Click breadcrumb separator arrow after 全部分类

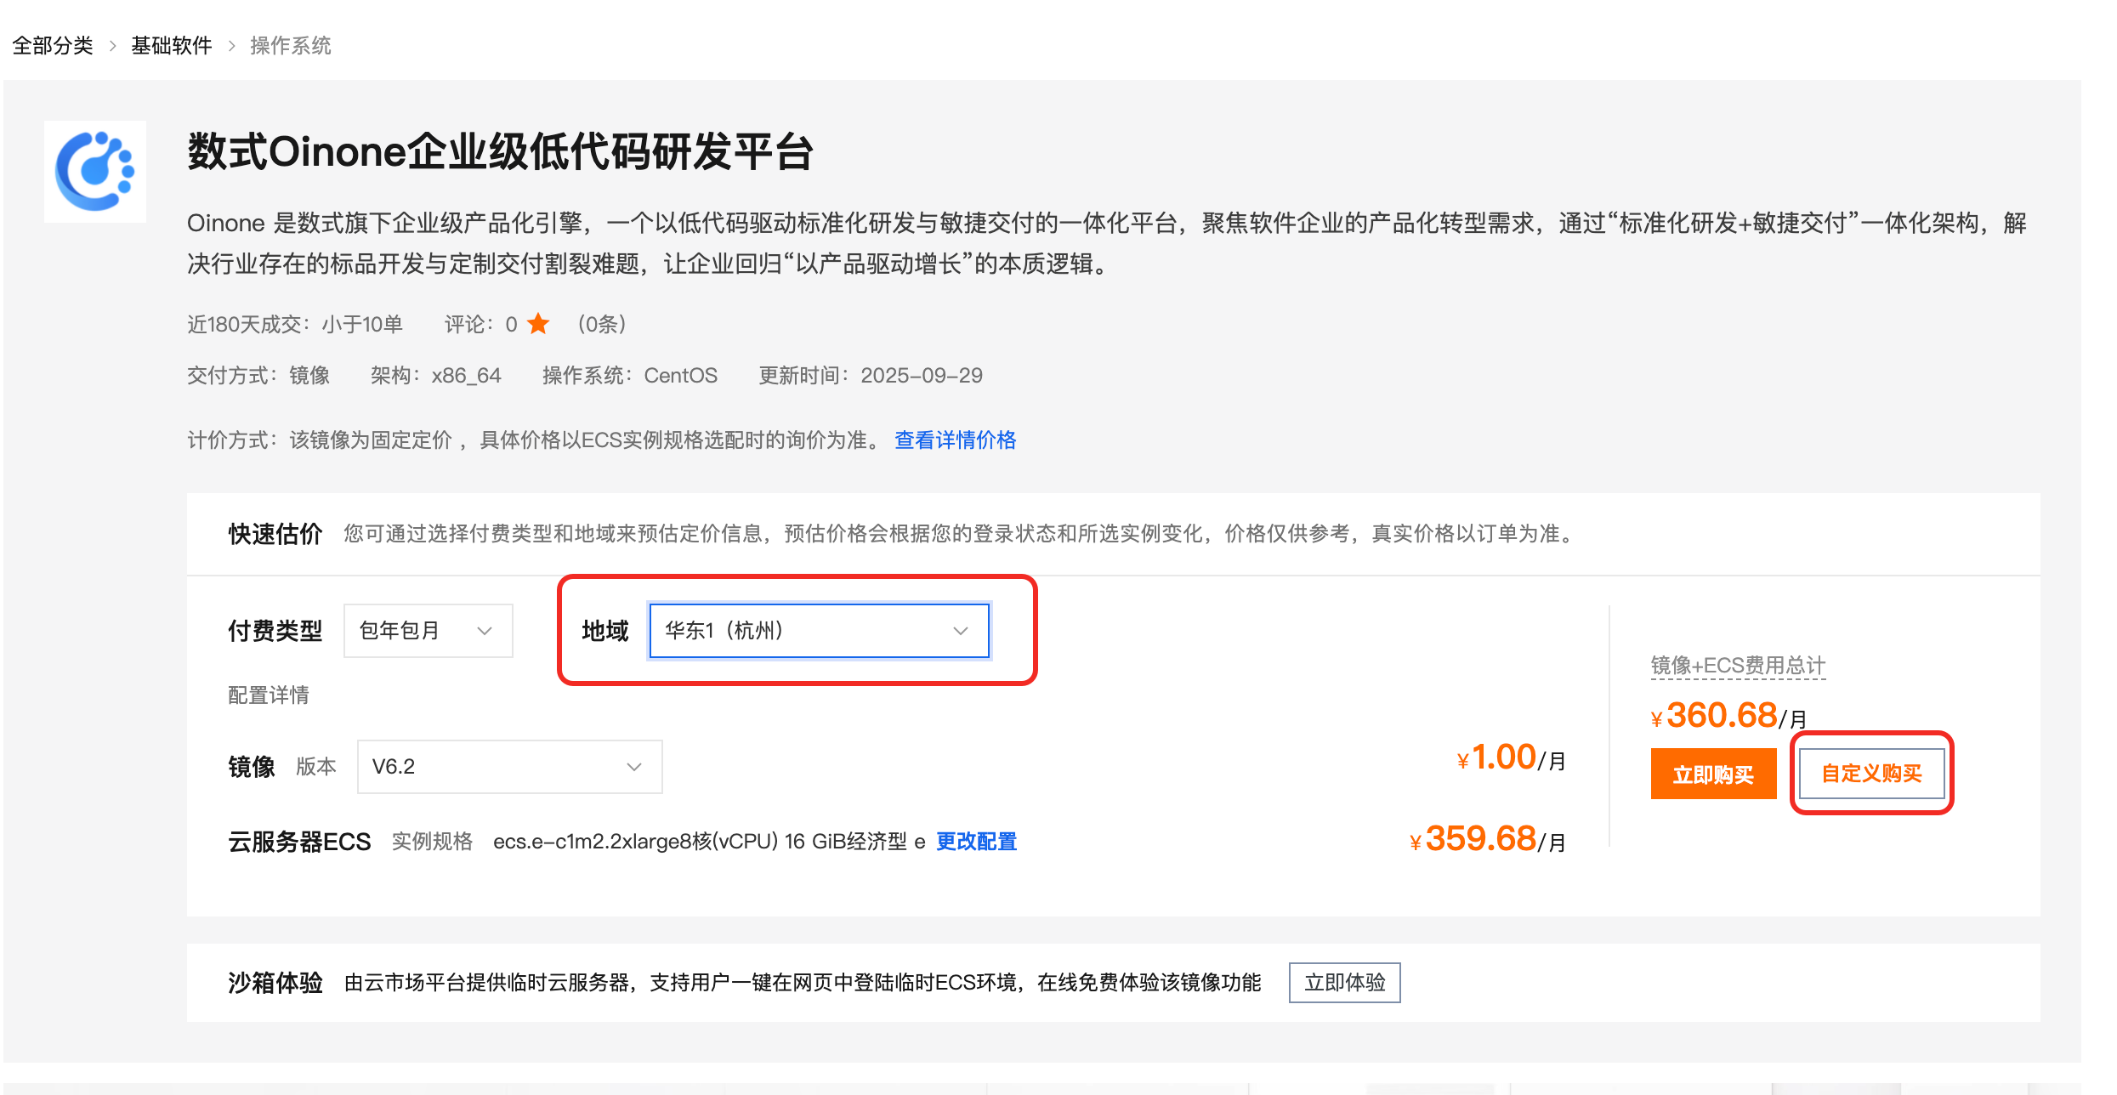coord(112,46)
